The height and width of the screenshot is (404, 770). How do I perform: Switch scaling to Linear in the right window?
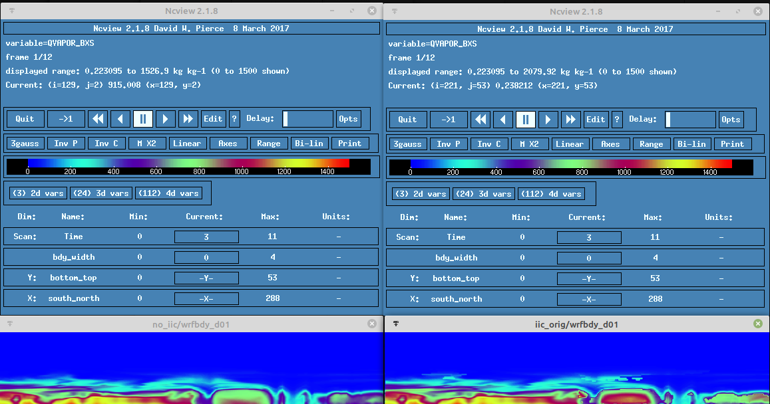point(570,144)
